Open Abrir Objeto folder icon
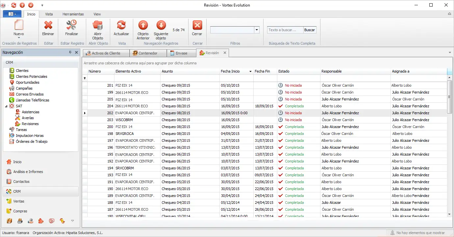The height and width of the screenshot is (237, 454). click(98, 25)
